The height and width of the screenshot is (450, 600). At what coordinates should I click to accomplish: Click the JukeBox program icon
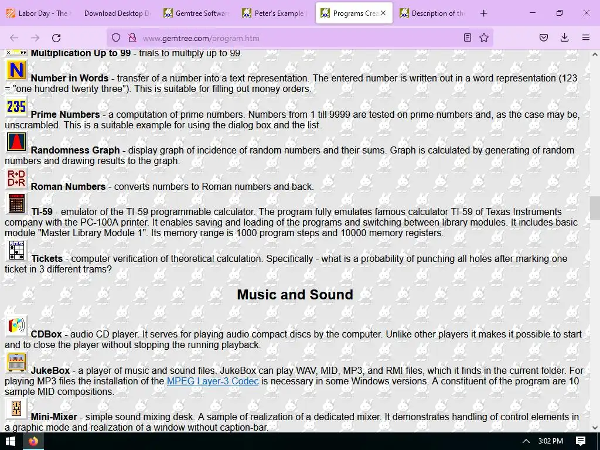pyautogui.click(x=16, y=362)
